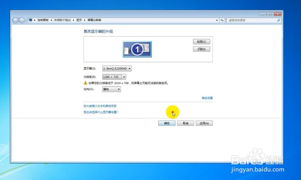Click the display icon in the address bar

pyautogui.click(x=30, y=20)
